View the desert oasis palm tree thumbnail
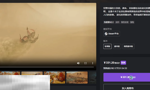This screenshot has width=150, height=90. click(x=77, y=77)
